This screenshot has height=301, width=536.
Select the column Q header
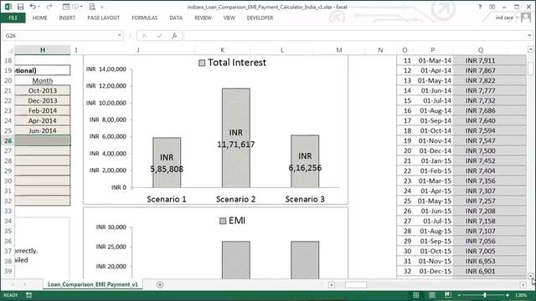480,50
